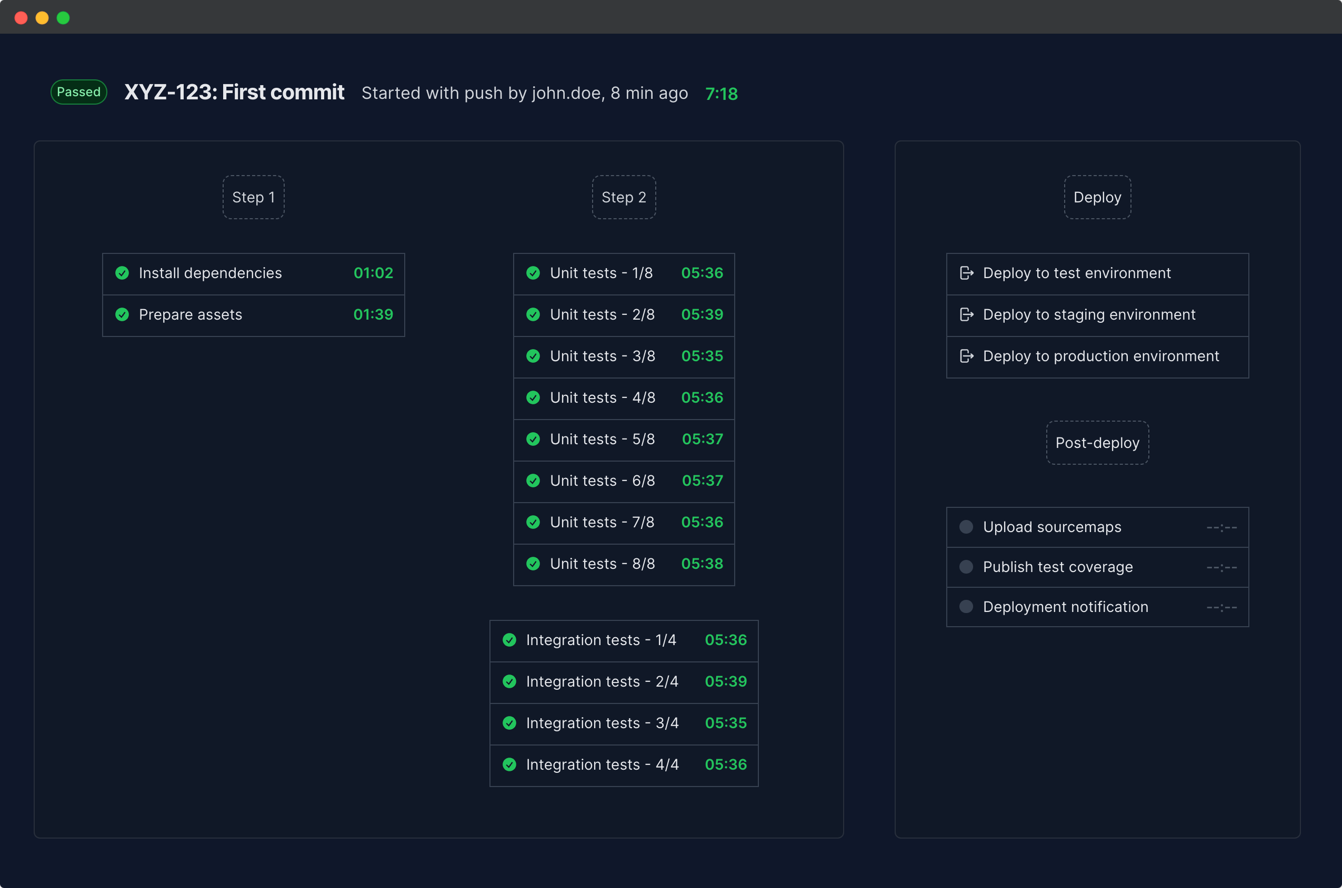Click the passed icon on Unit tests - 3/8
Image resolution: width=1342 pixels, height=888 pixels.
(x=533, y=356)
